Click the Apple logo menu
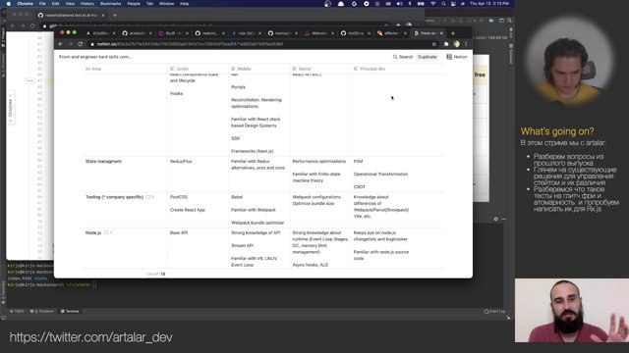The height and width of the screenshot is (353, 629). (9, 4)
